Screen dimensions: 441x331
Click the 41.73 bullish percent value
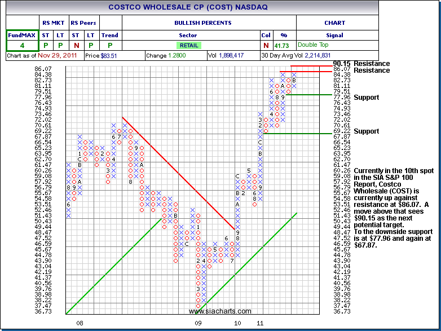click(284, 45)
